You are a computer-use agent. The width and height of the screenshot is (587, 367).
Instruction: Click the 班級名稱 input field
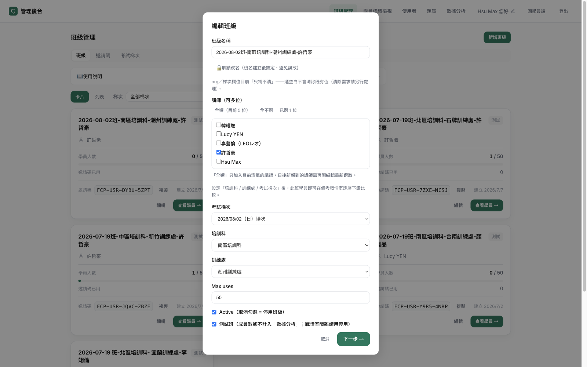click(x=291, y=52)
